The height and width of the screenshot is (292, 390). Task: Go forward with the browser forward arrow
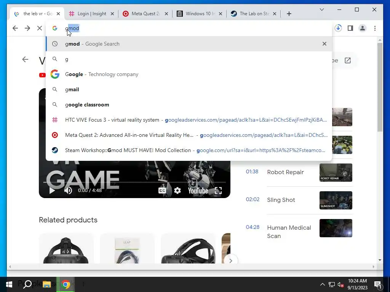[27, 28]
